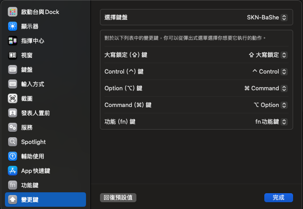Viewport: 303px width, 209px height.
Task: Open the 選擇鍵盤 SKN-BaShe dropdown
Action: point(267,18)
